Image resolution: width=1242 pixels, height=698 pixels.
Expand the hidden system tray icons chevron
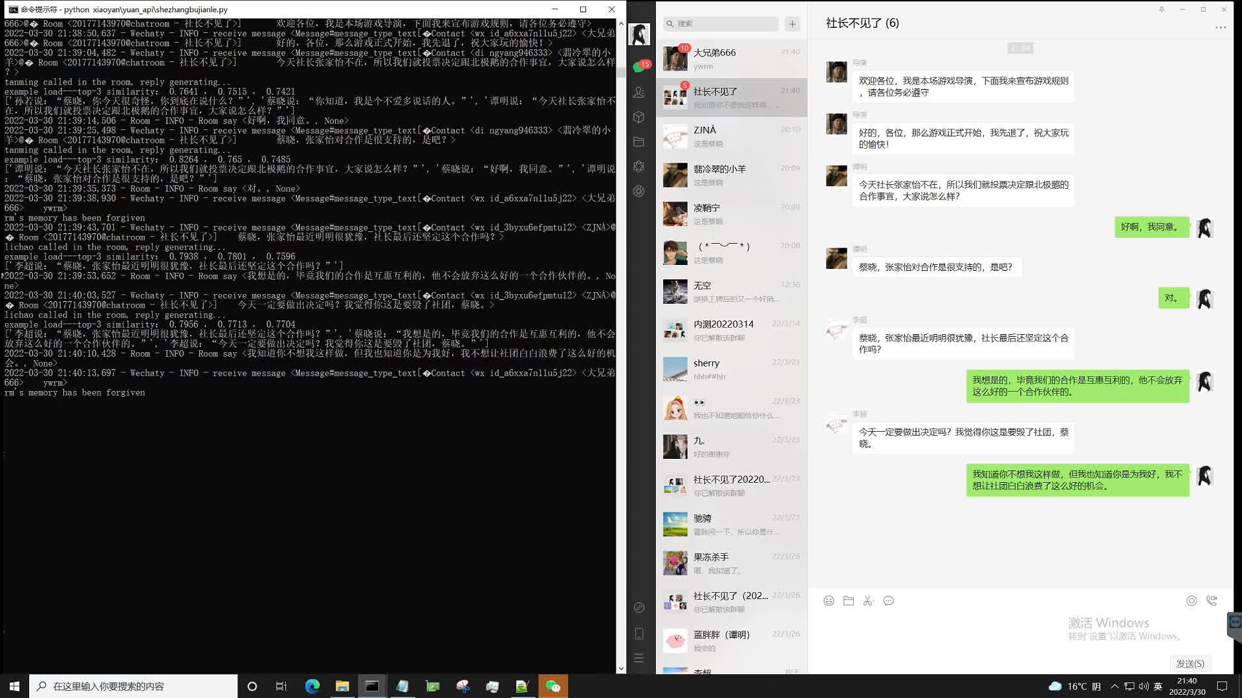tap(1115, 686)
